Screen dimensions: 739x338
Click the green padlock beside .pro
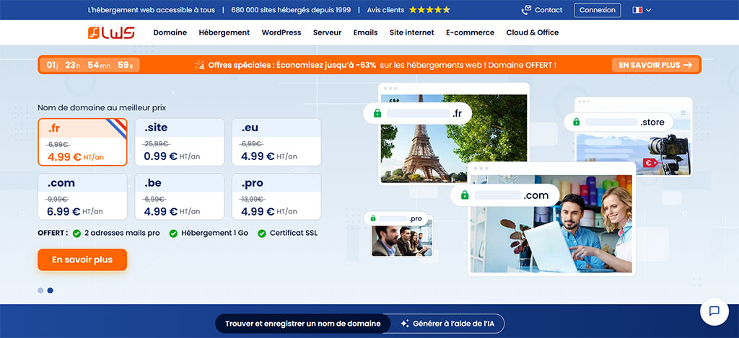(373, 218)
